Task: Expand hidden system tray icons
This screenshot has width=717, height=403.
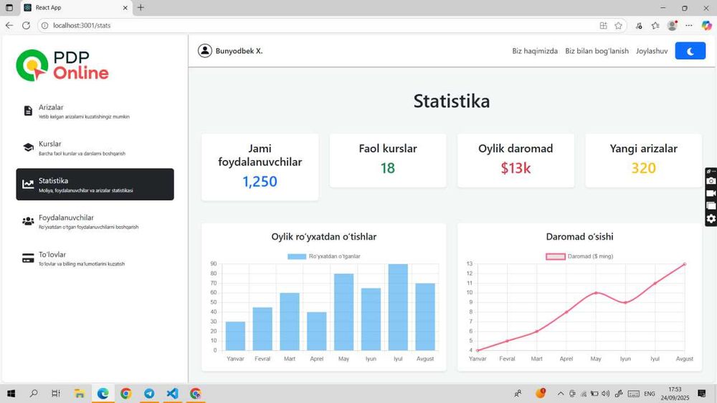Action: click(x=561, y=394)
